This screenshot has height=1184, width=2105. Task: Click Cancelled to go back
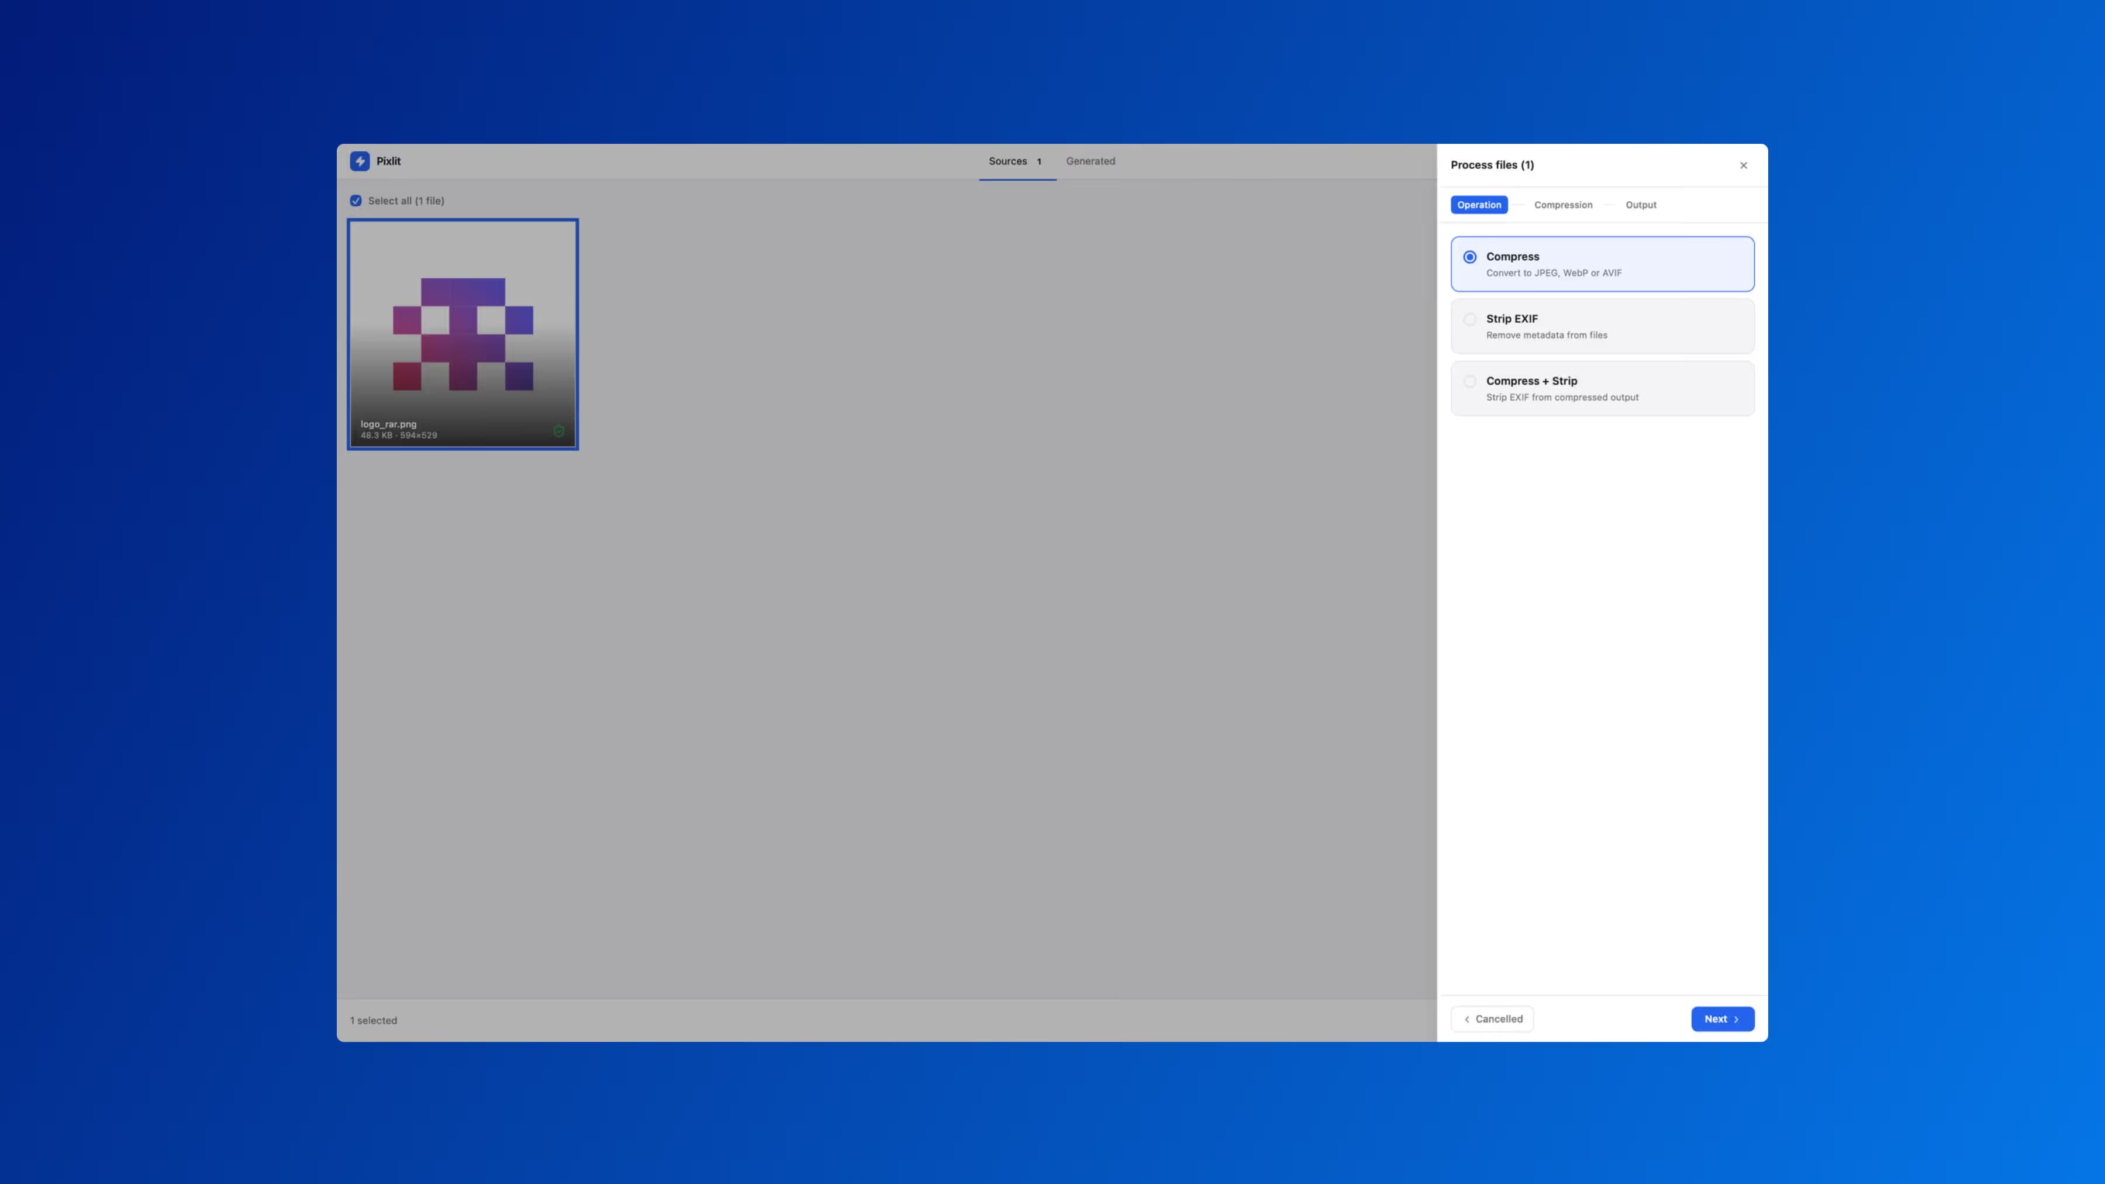click(x=1497, y=1019)
